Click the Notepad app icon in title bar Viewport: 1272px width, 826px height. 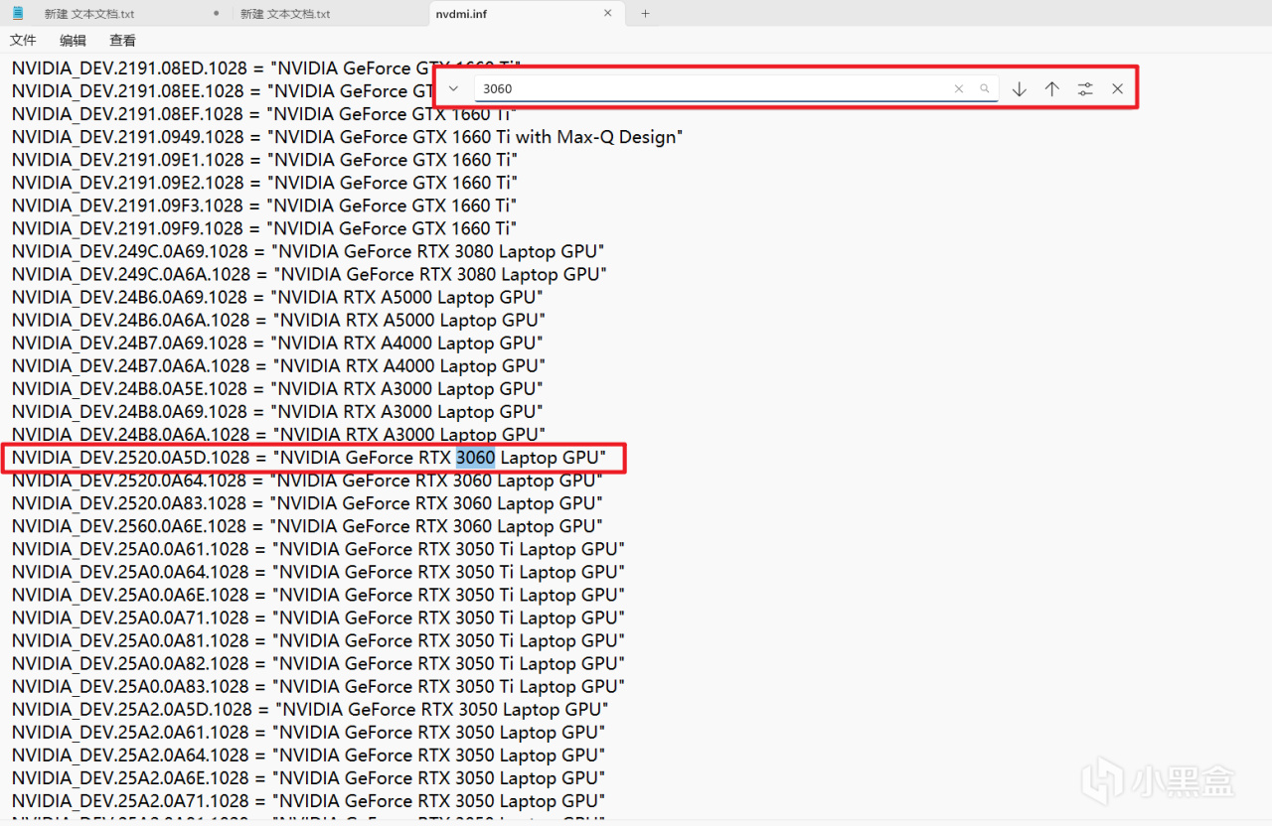18,13
